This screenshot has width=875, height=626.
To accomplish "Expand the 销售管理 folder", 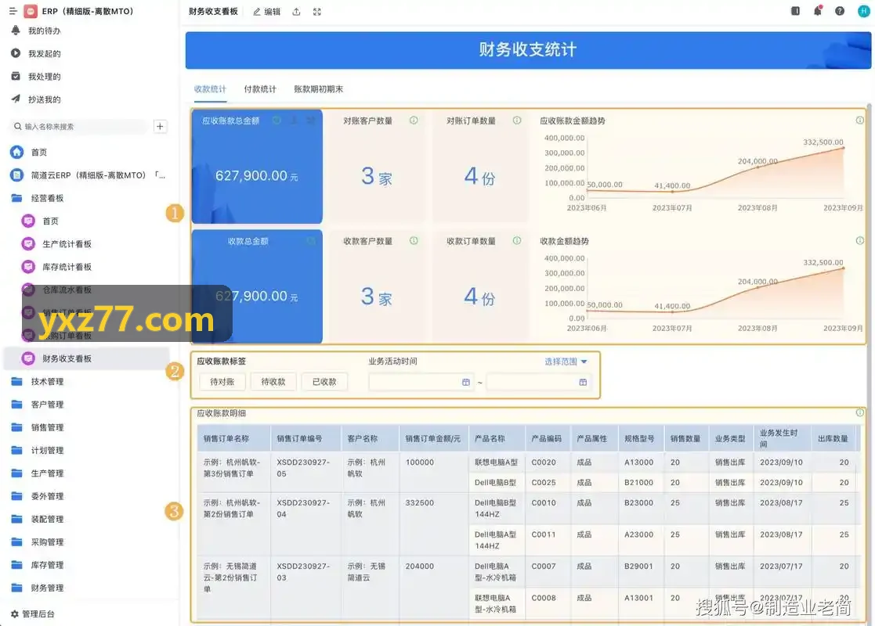I will pyautogui.click(x=38, y=427).
